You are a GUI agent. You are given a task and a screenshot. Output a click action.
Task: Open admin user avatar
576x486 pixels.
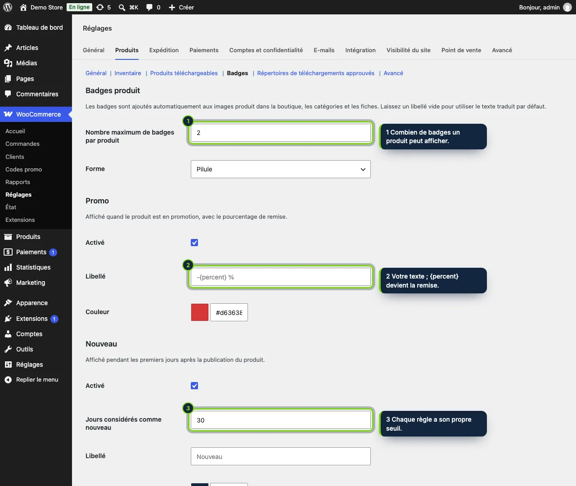(x=567, y=7)
